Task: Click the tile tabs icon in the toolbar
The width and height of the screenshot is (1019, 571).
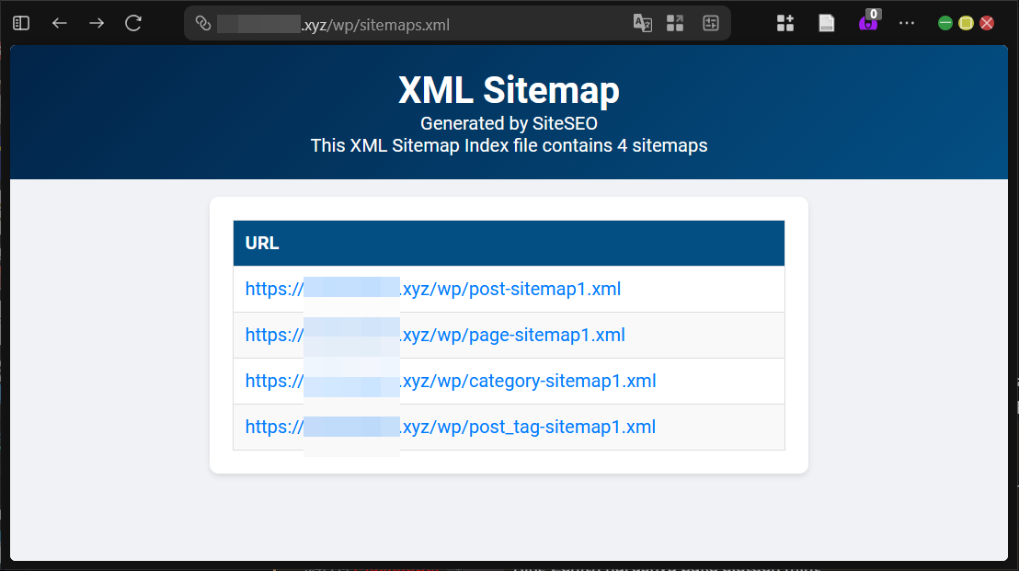Action: pos(675,23)
